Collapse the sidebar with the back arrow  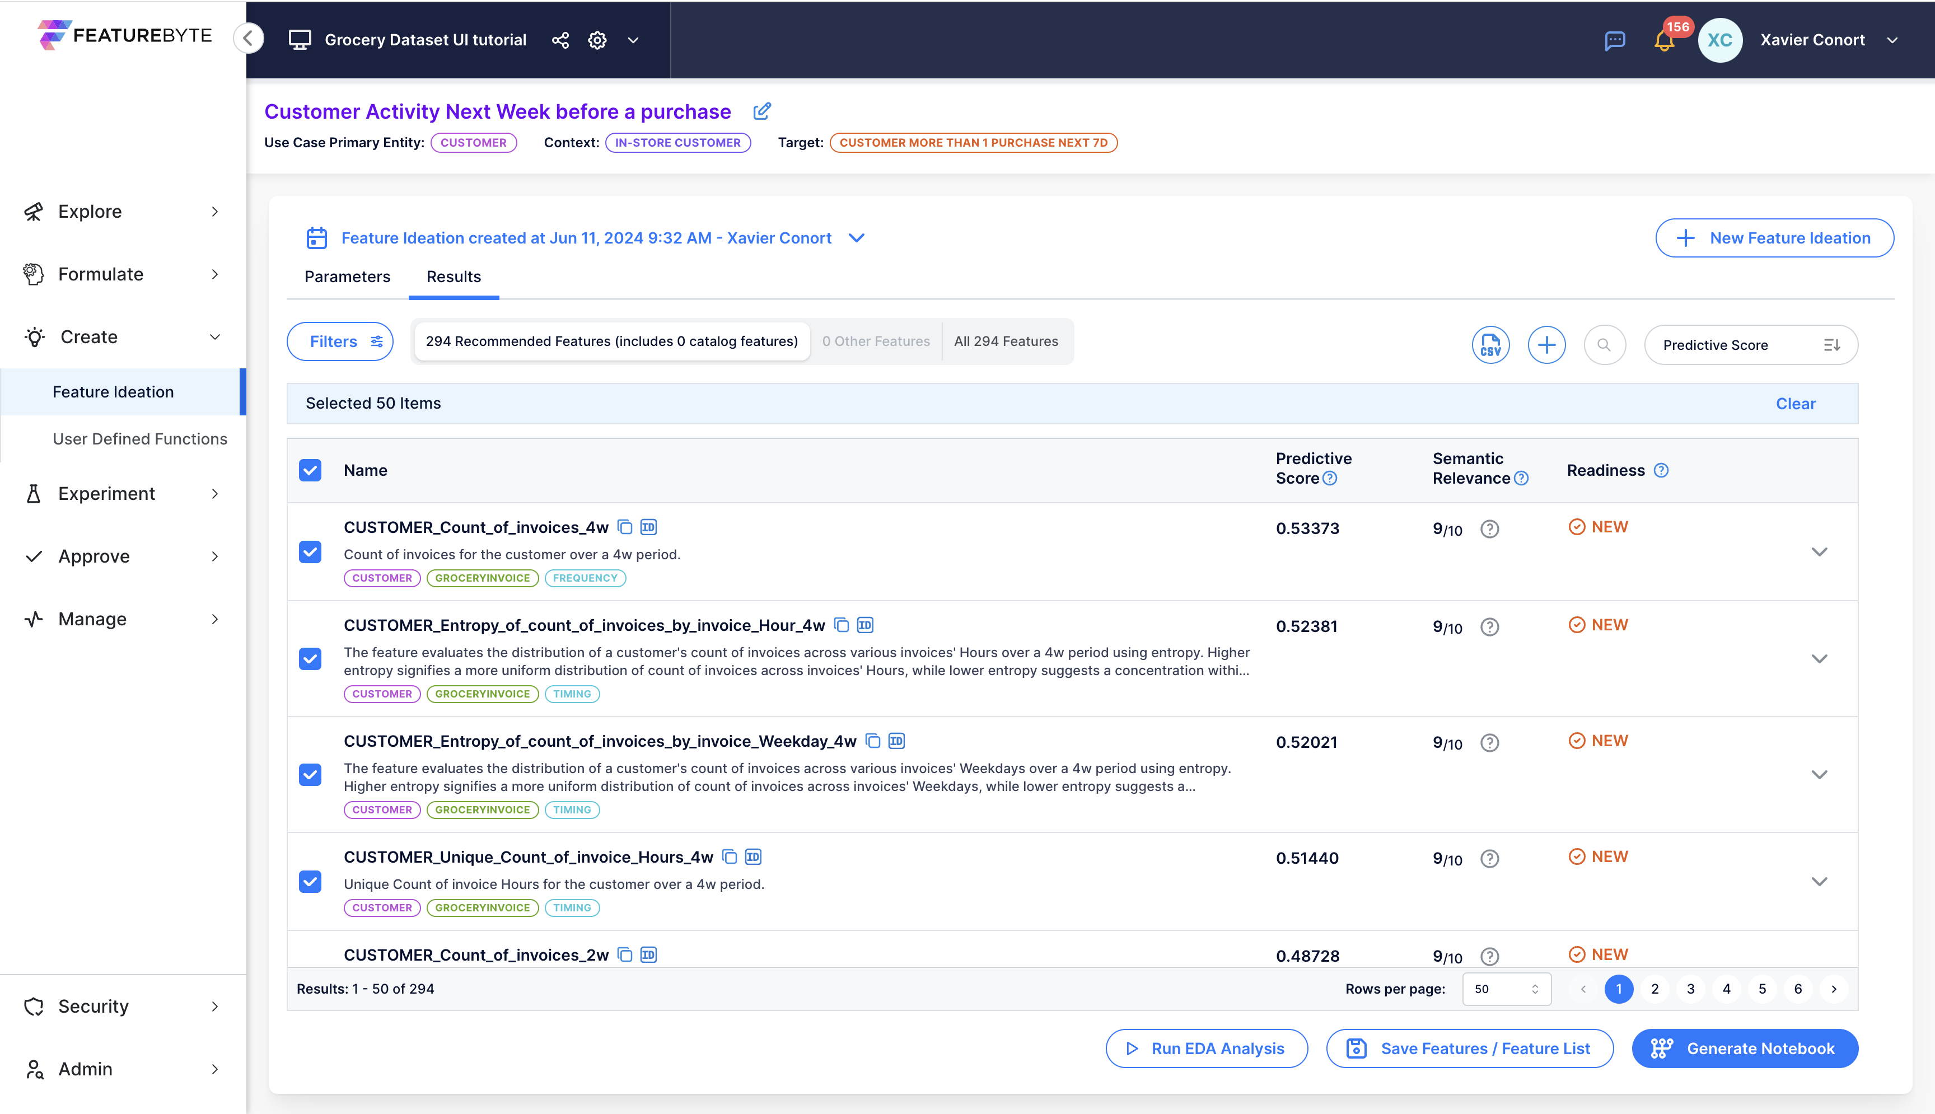point(249,38)
